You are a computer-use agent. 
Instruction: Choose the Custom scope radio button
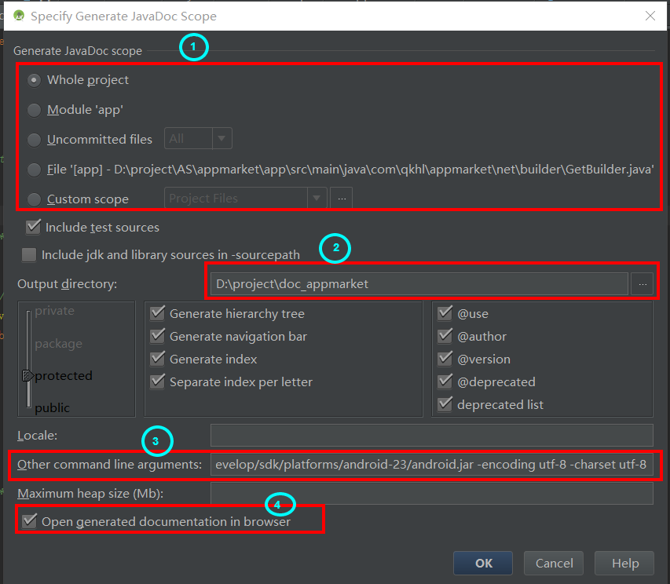pyautogui.click(x=35, y=199)
